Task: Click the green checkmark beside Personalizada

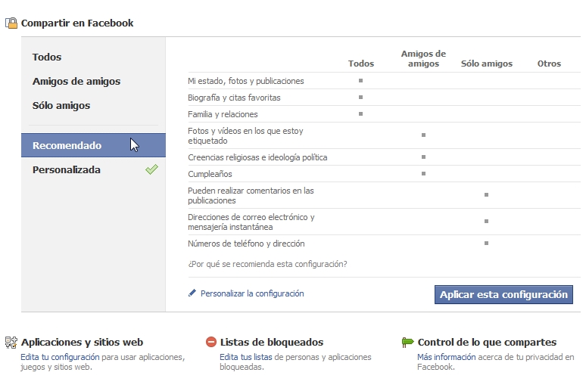Action: click(x=151, y=170)
